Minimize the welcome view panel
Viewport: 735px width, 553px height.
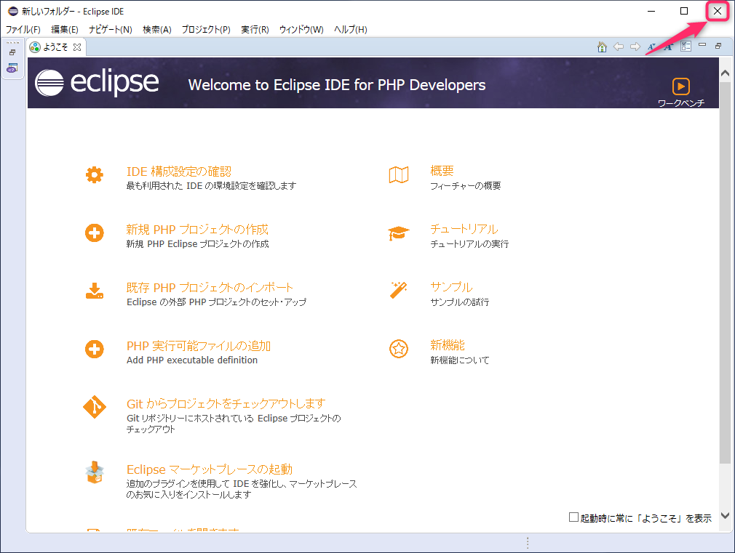pos(702,45)
